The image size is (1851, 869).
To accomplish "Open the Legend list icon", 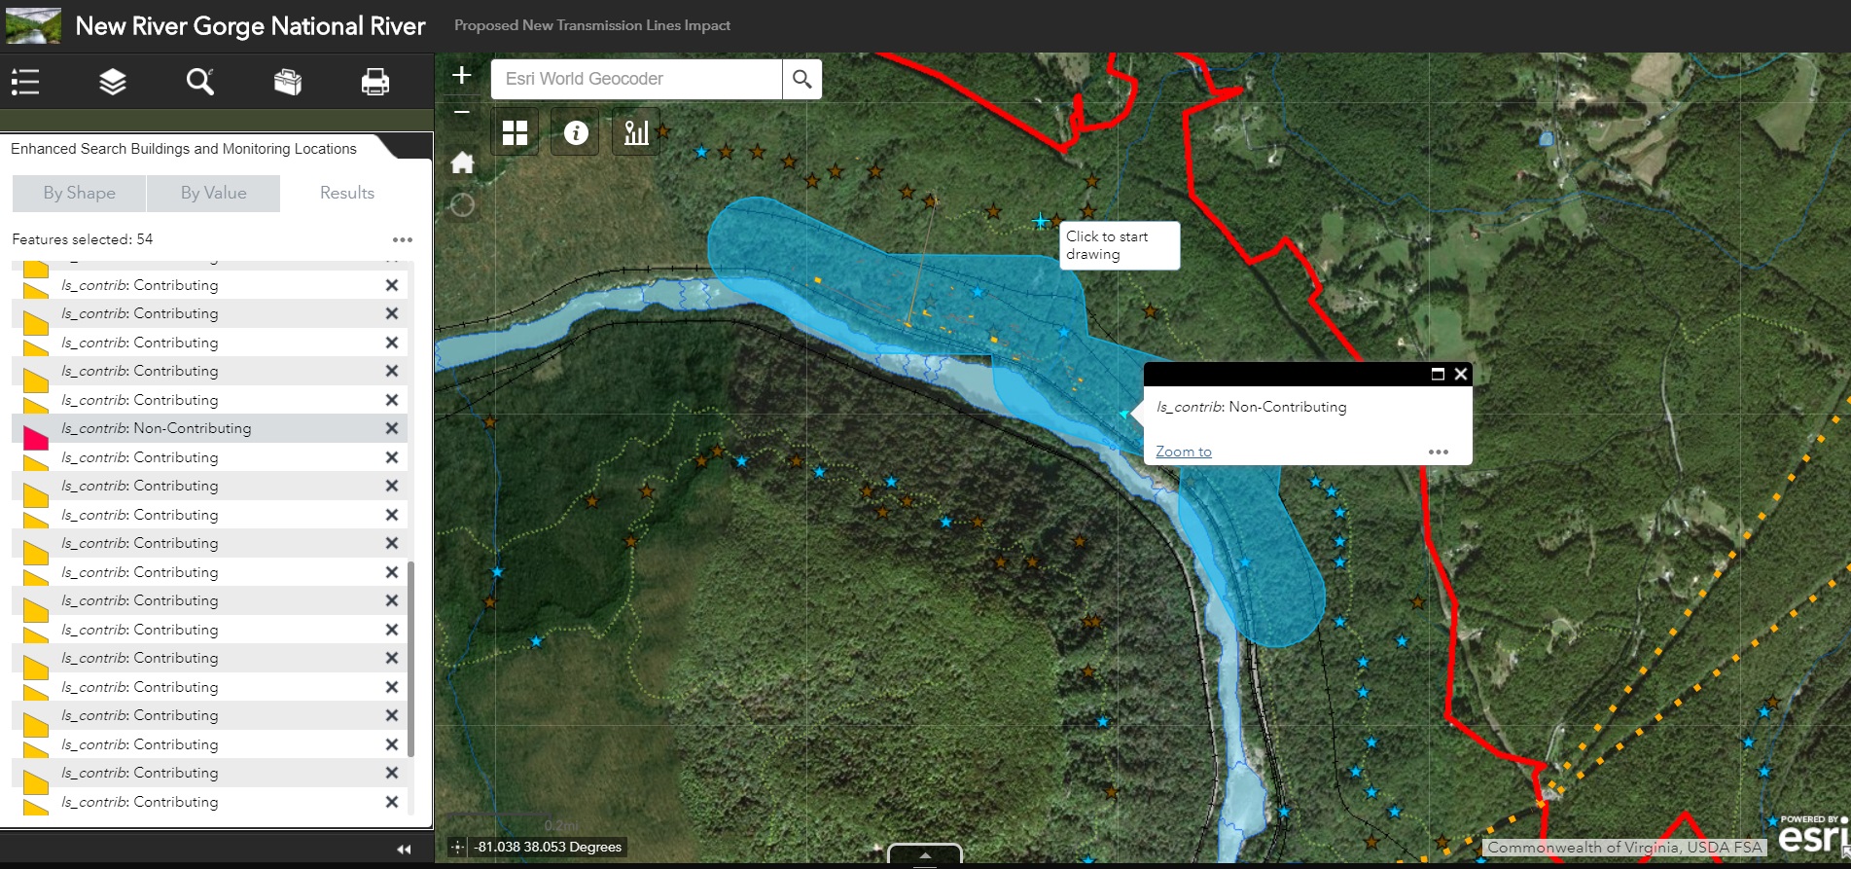I will point(25,82).
